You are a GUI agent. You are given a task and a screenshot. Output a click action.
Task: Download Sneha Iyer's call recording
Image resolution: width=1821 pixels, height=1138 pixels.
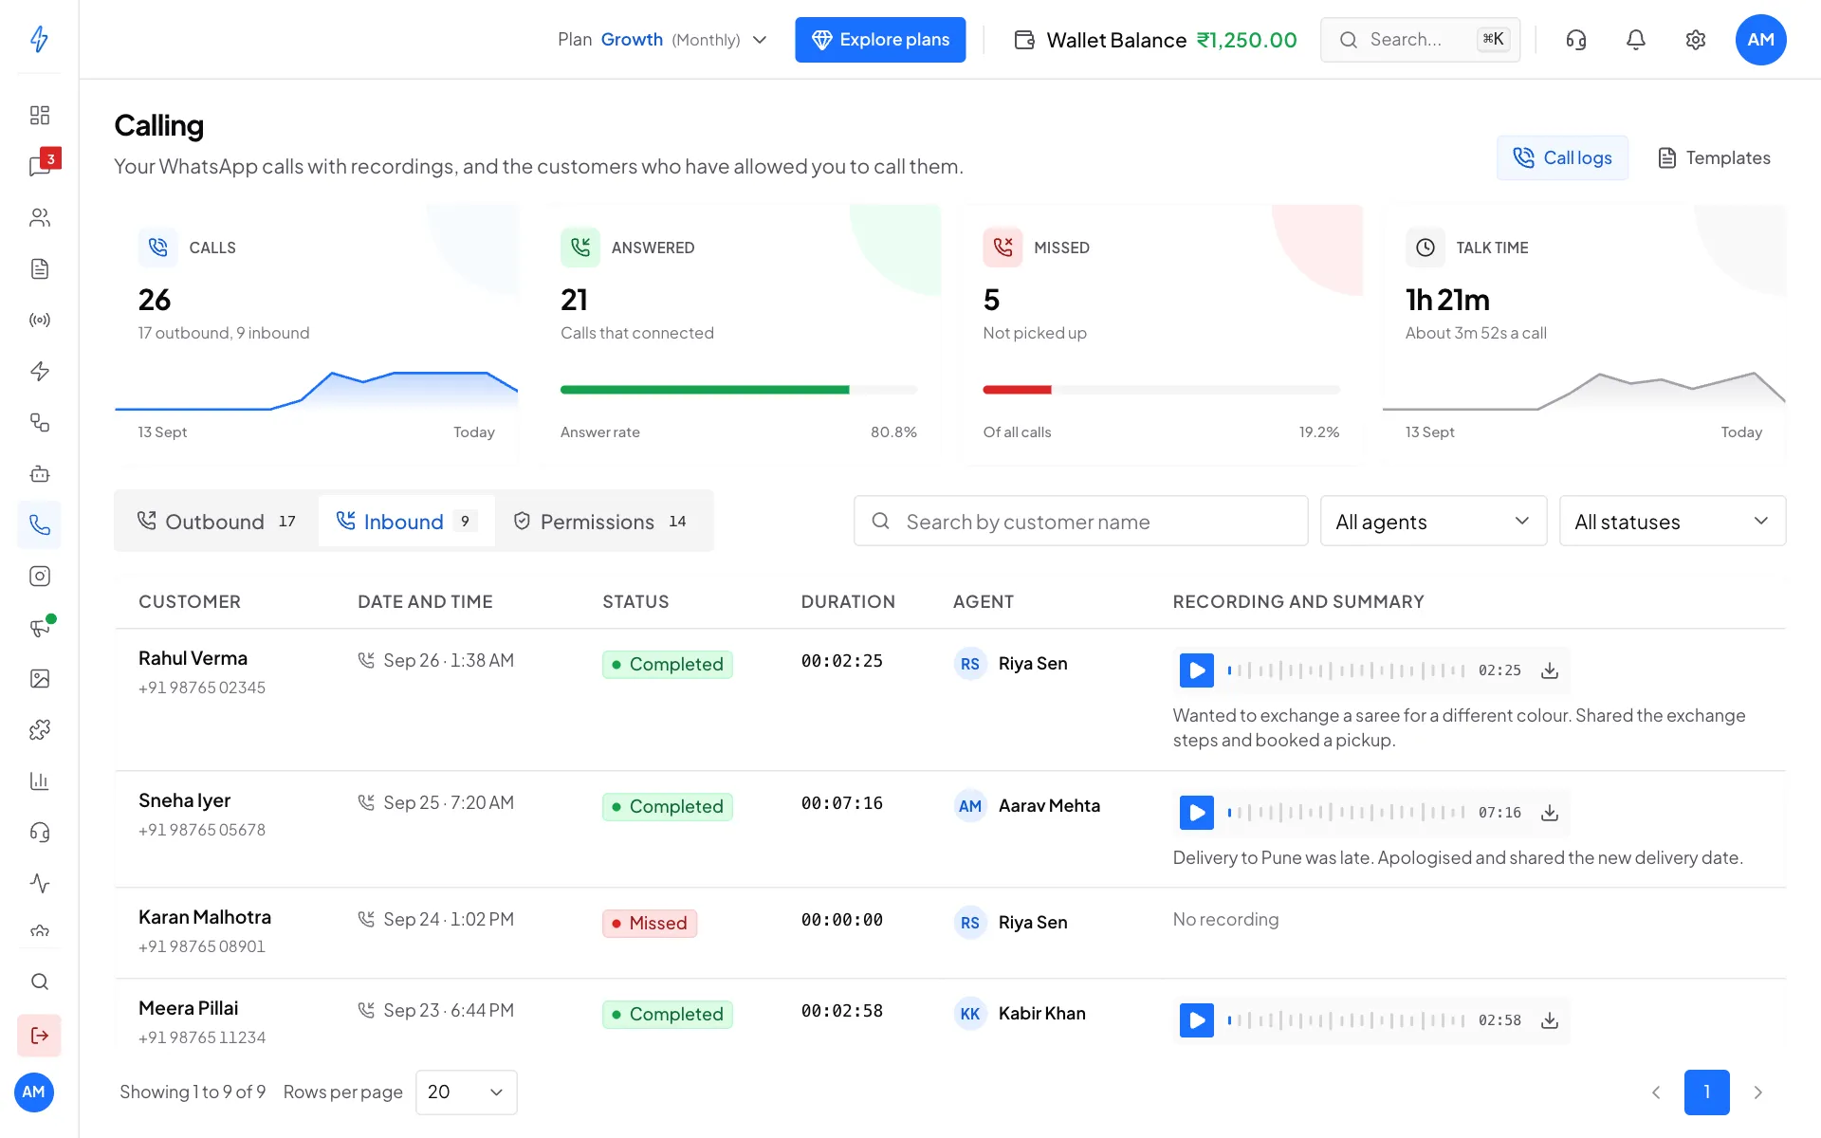pos(1550,813)
